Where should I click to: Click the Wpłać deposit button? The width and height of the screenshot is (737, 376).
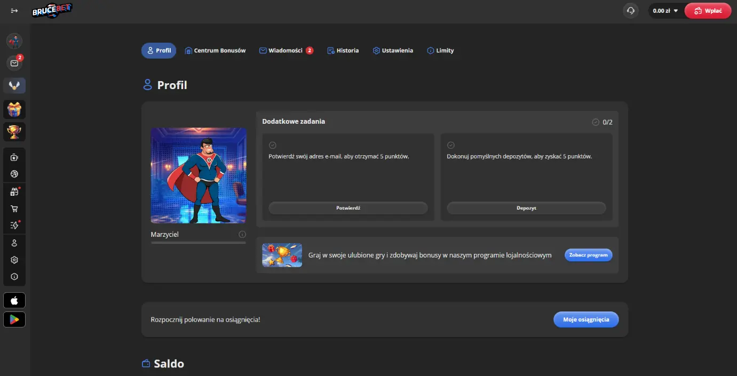(x=708, y=11)
